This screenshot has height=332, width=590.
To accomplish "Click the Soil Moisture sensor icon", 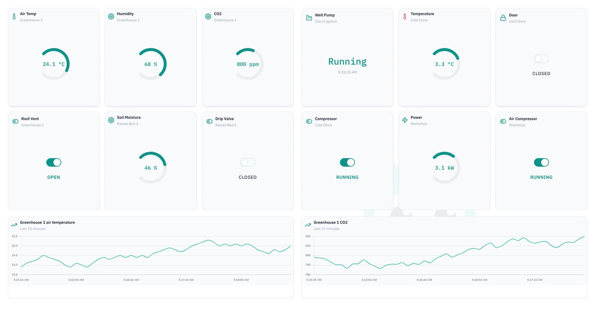I will (x=111, y=120).
